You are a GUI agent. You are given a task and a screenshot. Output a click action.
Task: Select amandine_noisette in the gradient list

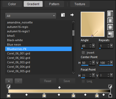pos(38,22)
